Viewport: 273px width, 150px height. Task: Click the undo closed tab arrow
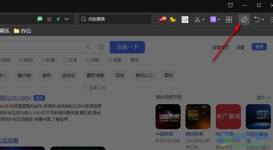point(257,19)
